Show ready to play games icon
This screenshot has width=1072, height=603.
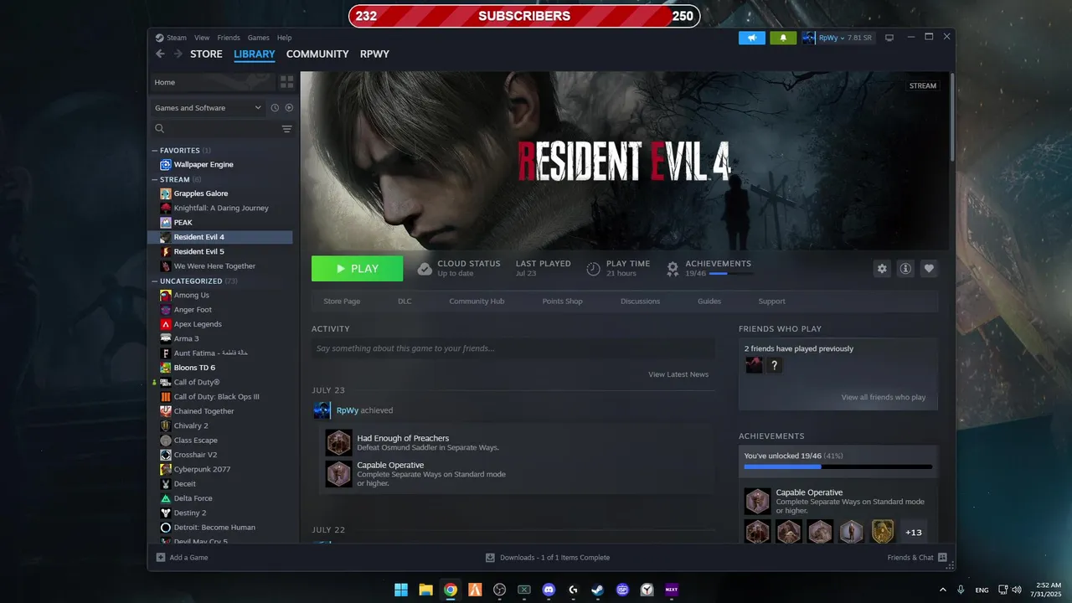[x=289, y=107]
